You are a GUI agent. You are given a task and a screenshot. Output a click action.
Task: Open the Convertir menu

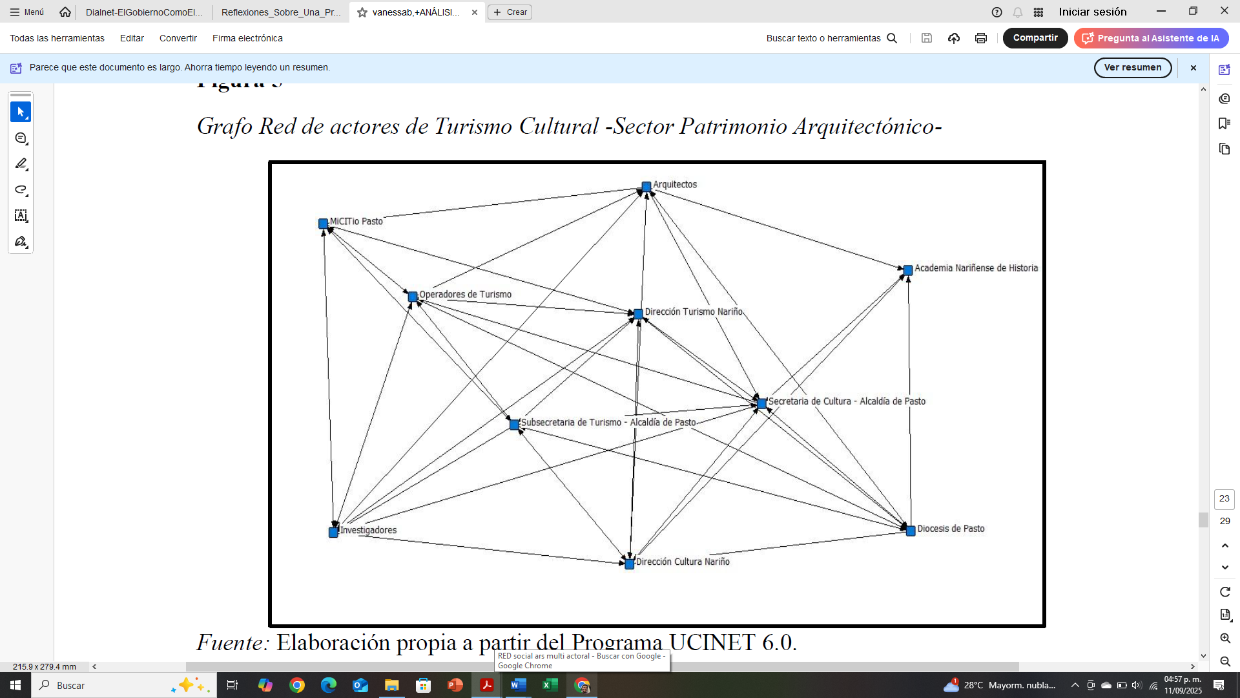pyautogui.click(x=178, y=38)
